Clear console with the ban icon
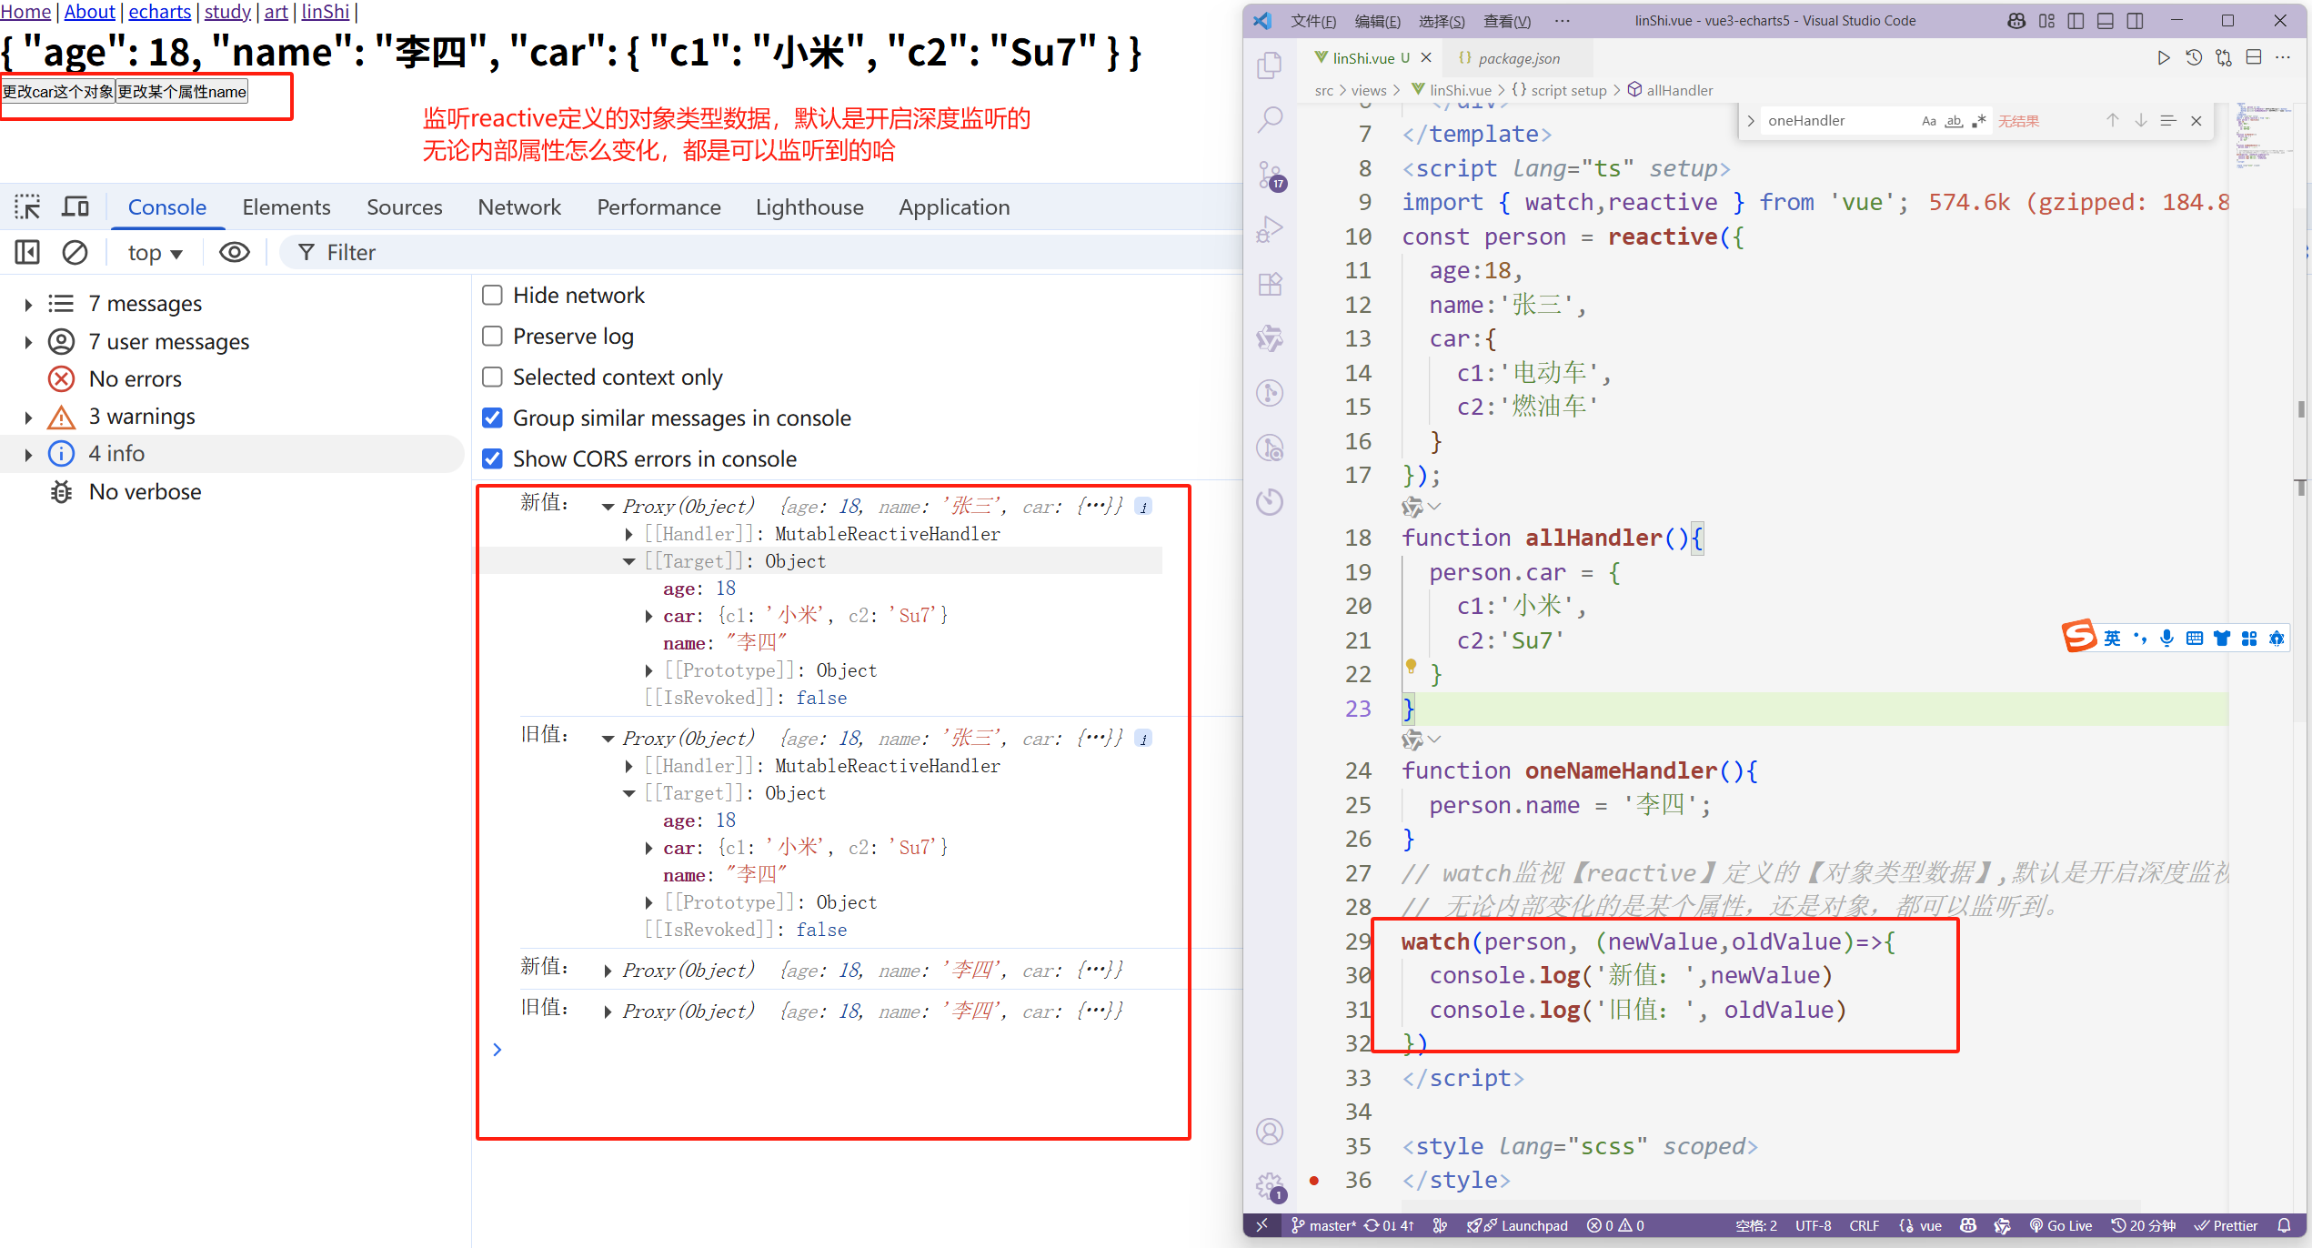2312x1248 pixels. (75, 253)
